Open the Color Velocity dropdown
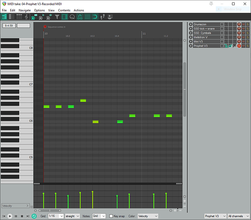Screen dimensions: 251x220 tap(148, 216)
